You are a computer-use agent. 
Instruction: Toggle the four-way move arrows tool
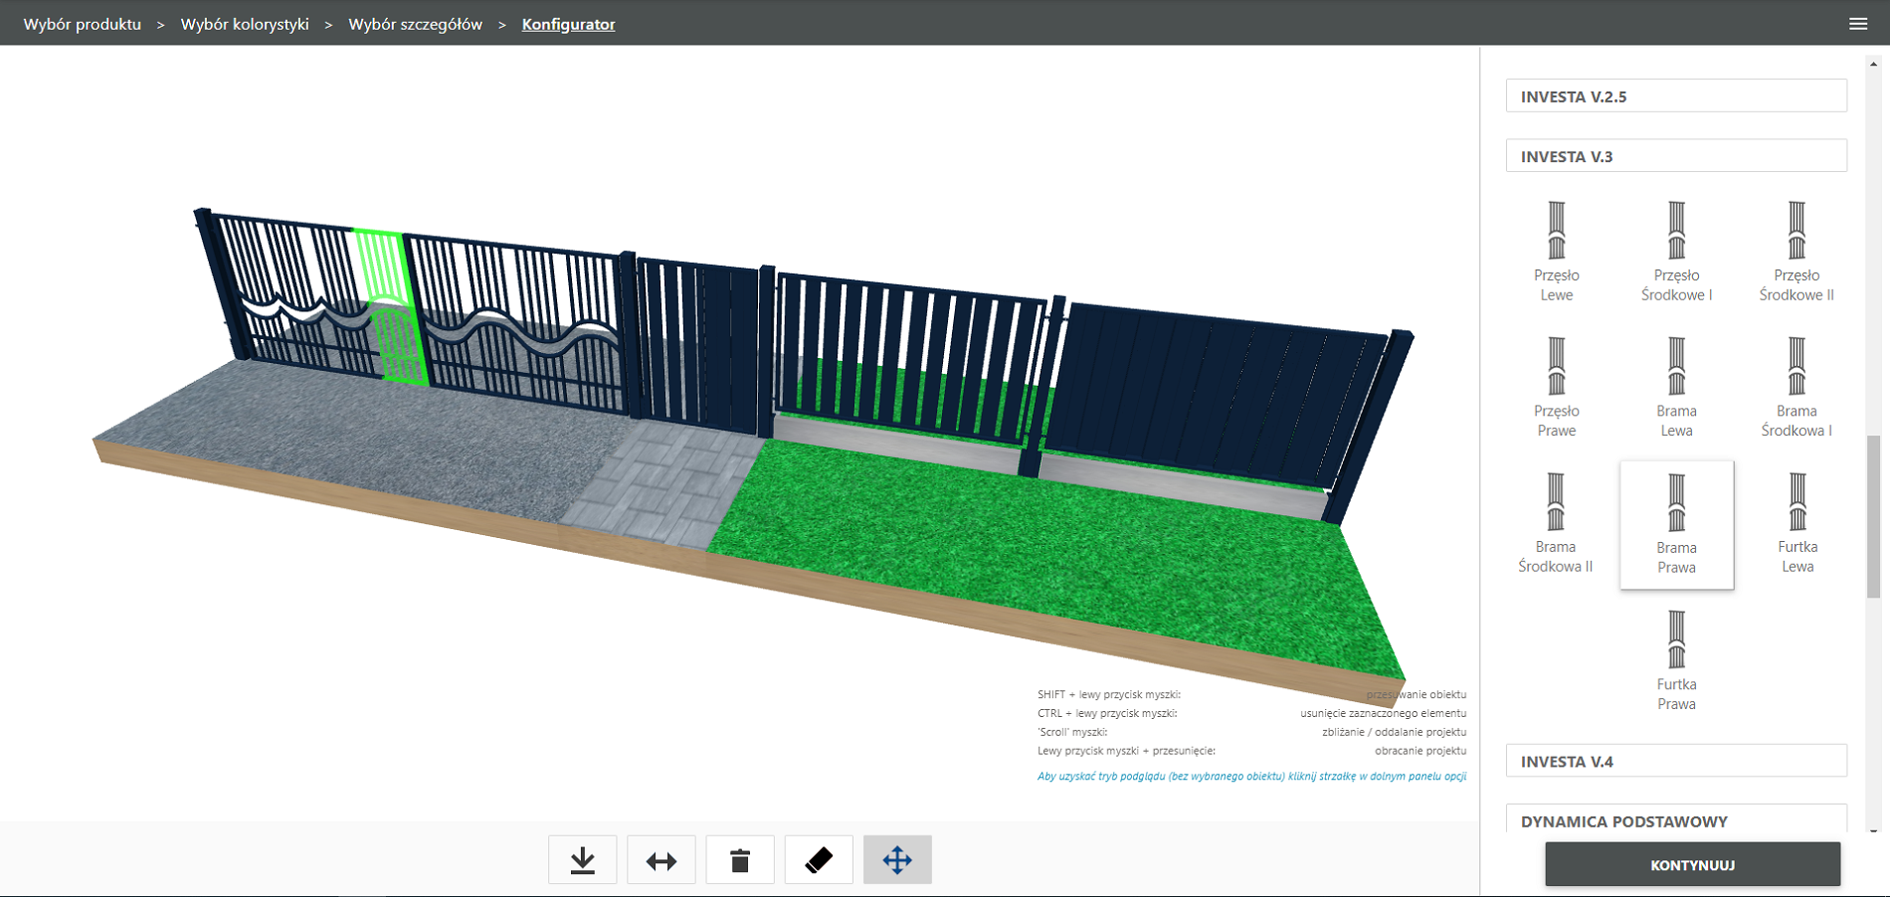tap(897, 860)
